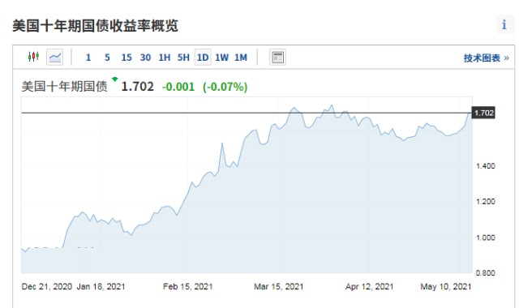The height and width of the screenshot is (308, 519).
Task: Click the Feb 15, 2021 date label
Action: pos(187,286)
